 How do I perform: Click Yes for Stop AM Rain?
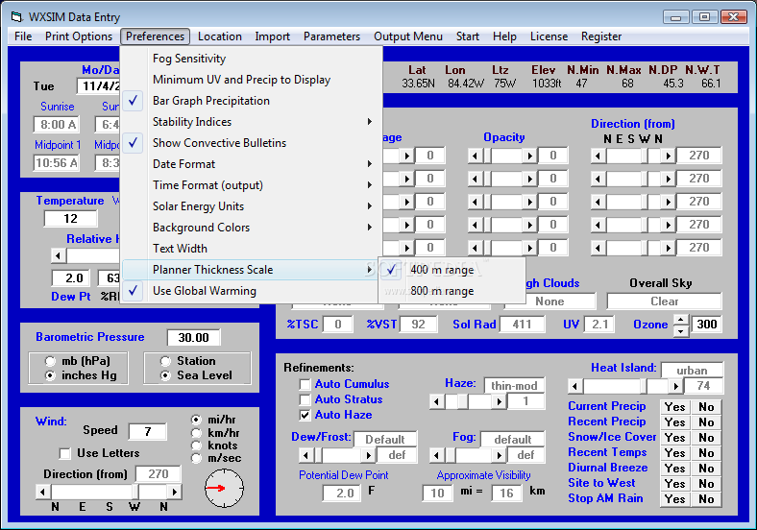pos(675,499)
